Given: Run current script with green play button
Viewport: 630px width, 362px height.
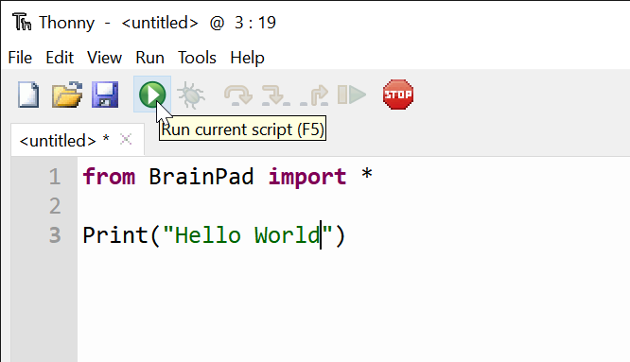Looking at the screenshot, I should pyautogui.click(x=152, y=95).
